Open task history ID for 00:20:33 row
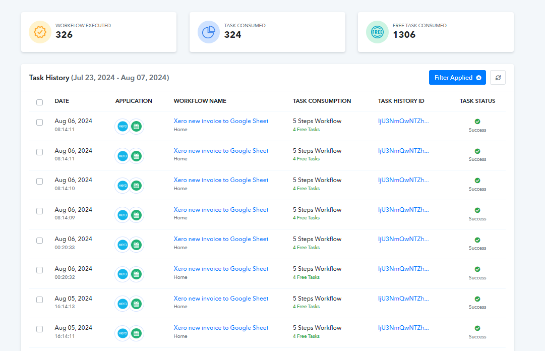This screenshot has height=351, width=545. tap(403, 239)
